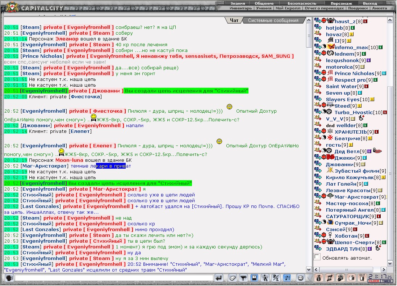Clear the chat with the eraser icon
The image size is (397, 286).
point(232,278)
